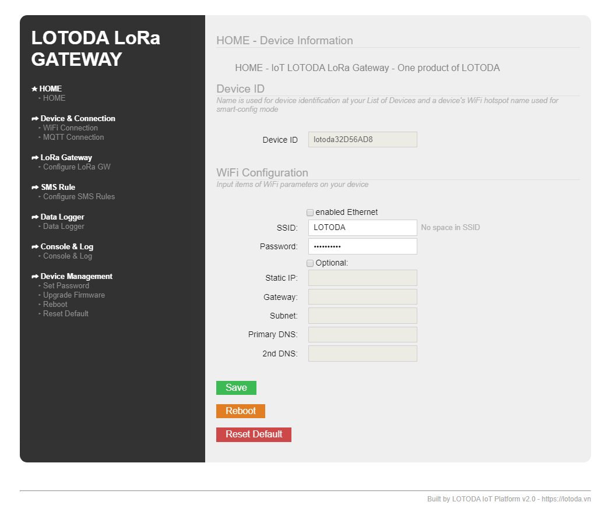Tick the Optional static IP checkbox
The image size is (605, 516).
click(x=310, y=263)
